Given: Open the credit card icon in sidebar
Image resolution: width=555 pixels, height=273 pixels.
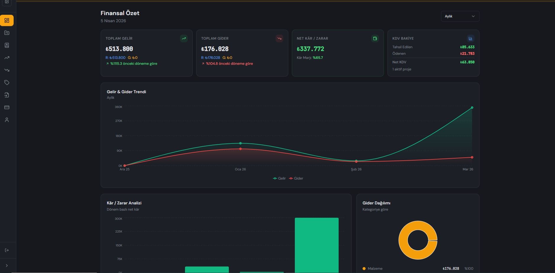Looking at the screenshot, I should (7, 107).
